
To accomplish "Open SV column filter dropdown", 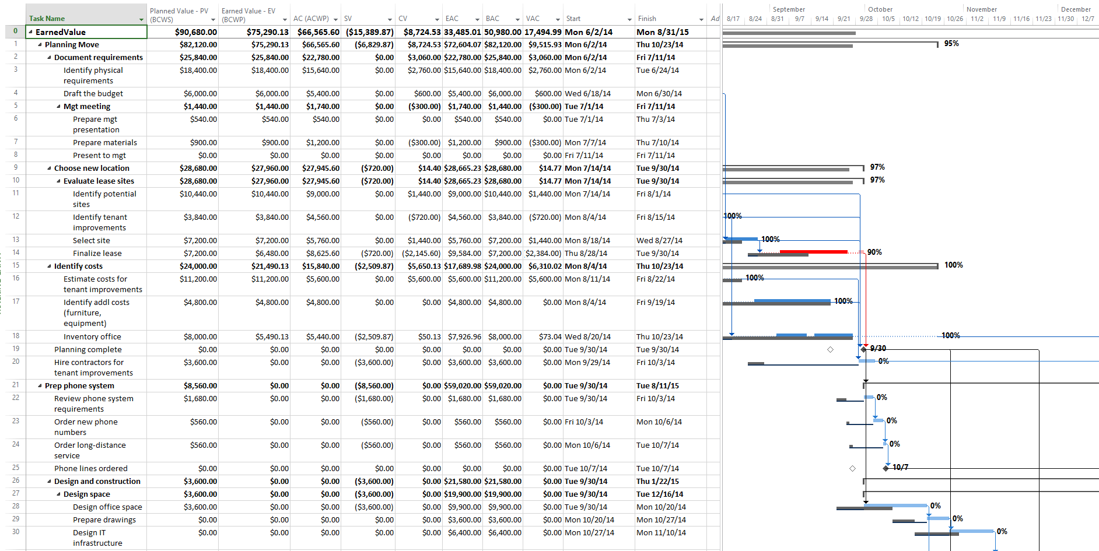I will click(x=390, y=20).
